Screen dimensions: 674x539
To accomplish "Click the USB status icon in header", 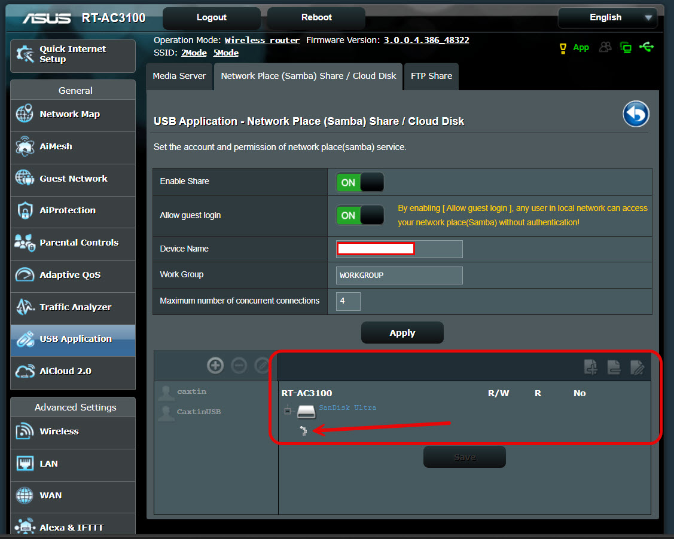I will pos(646,47).
